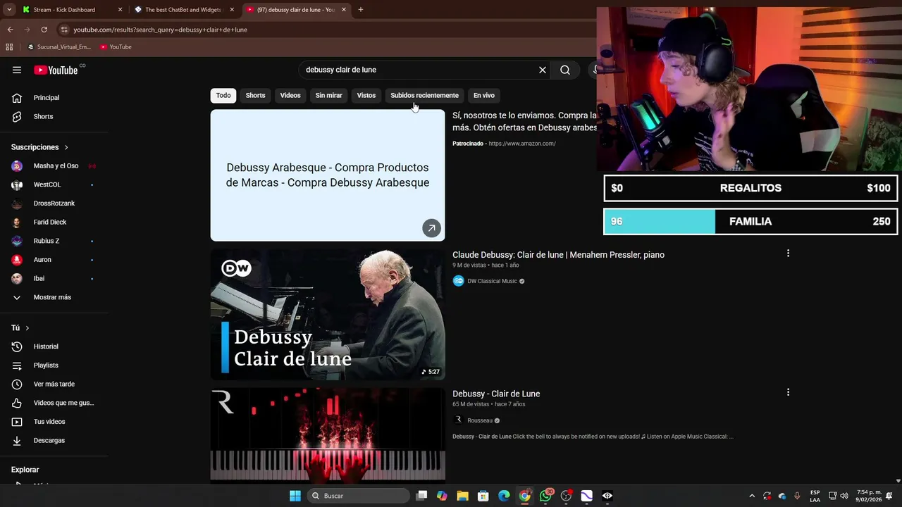The height and width of the screenshot is (507, 902).
Task: Open the Debussy - Clair de Lune Rousseau title
Action: point(496,394)
